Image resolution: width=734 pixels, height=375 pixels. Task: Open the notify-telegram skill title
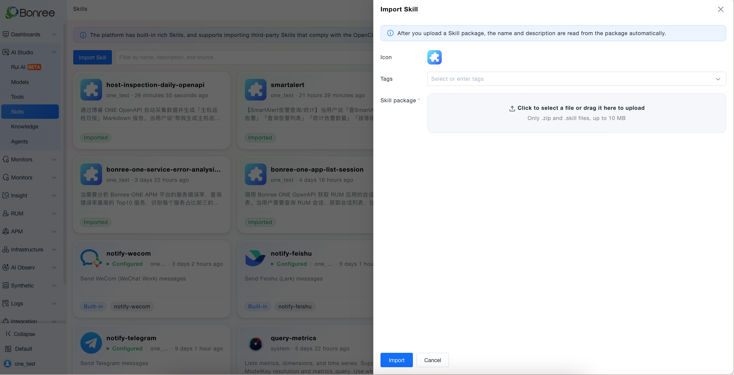(131, 338)
